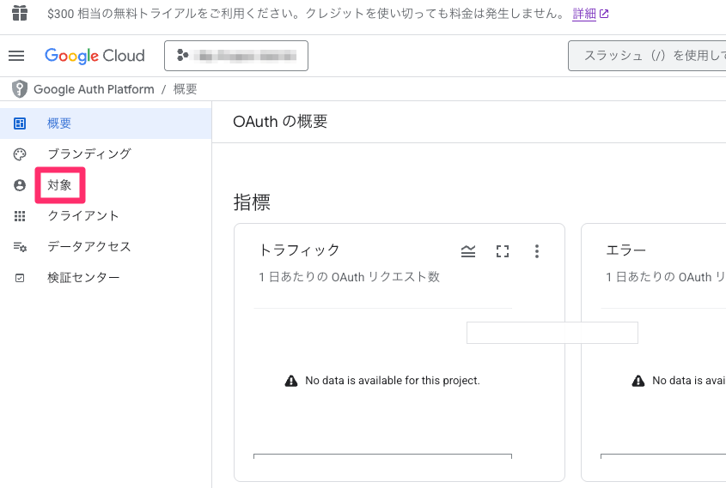Click the gift icon in trial banner
Image resolution: width=726 pixels, height=488 pixels.
click(20, 14)
